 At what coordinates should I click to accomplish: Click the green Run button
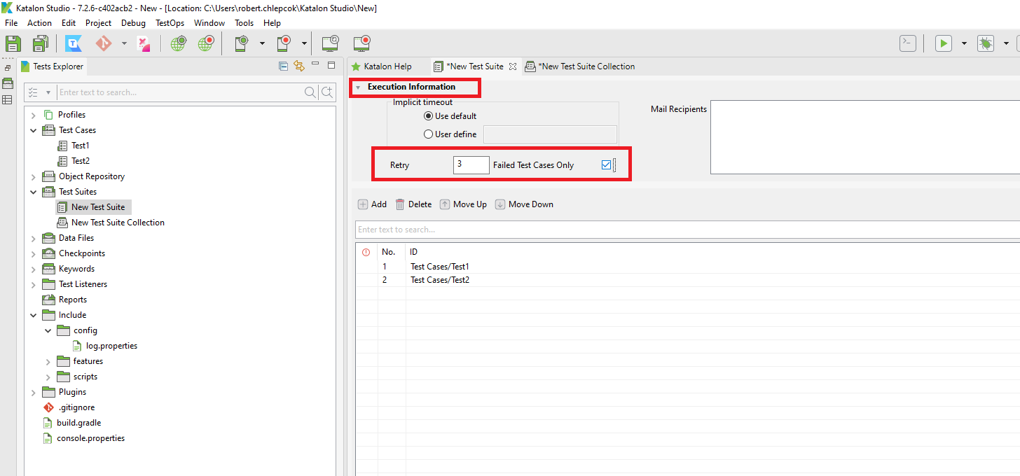(944, 43)
